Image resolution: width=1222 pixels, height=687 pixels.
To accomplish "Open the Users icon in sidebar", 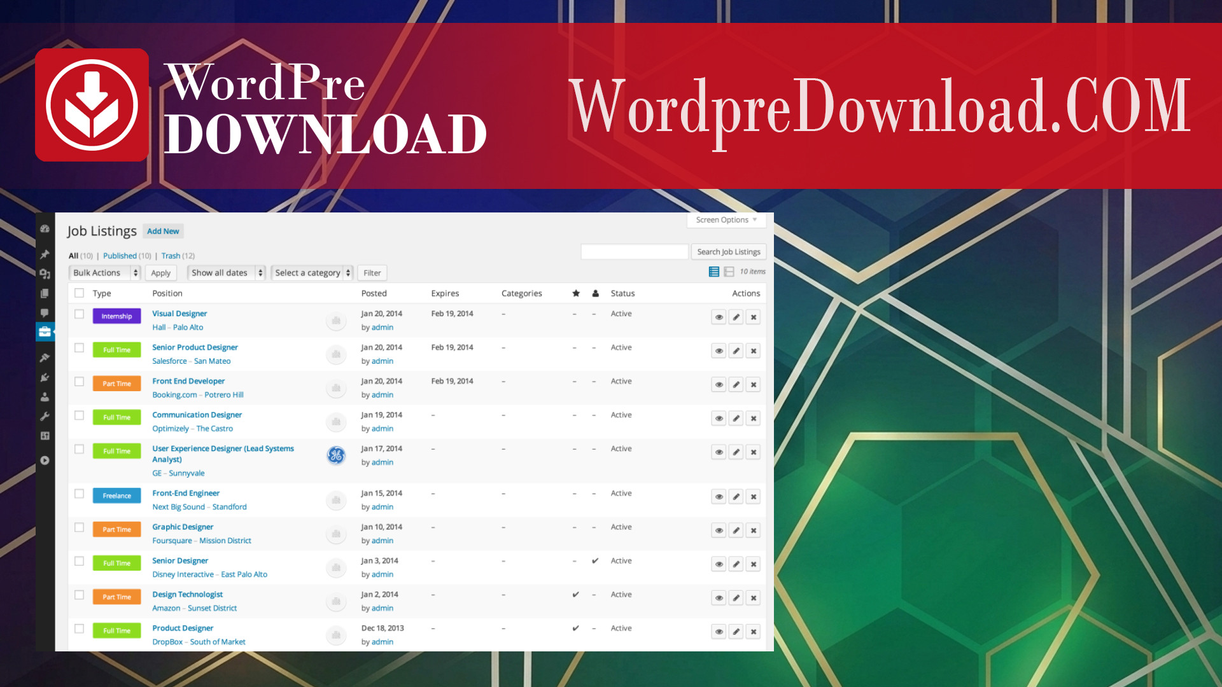I will coord(45,397).
